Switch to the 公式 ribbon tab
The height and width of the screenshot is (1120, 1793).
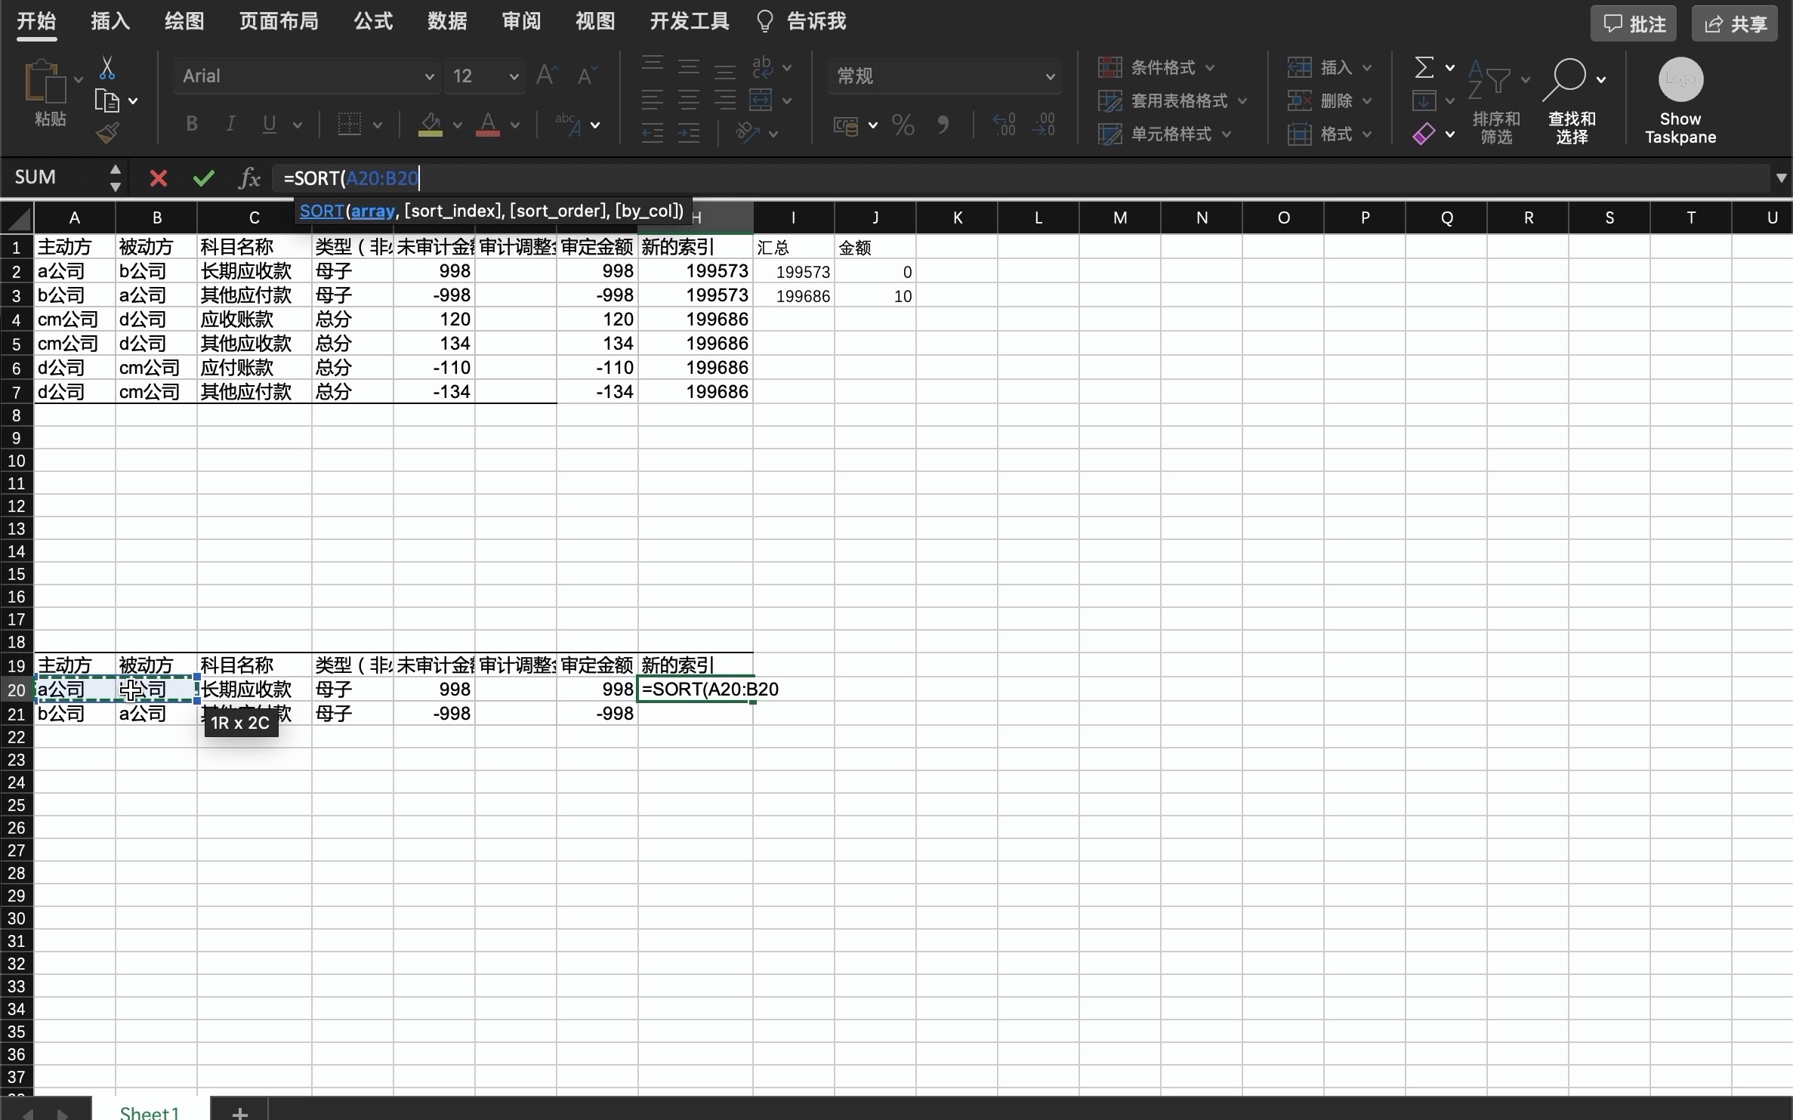pos(373,21)
